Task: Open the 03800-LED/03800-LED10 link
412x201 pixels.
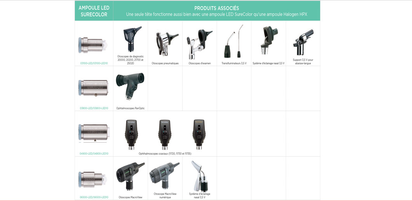Action: (94, 108)
